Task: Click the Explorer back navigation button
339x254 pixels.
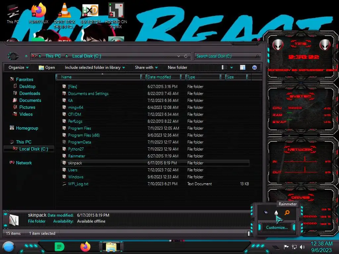Action: tap(13, 56)
